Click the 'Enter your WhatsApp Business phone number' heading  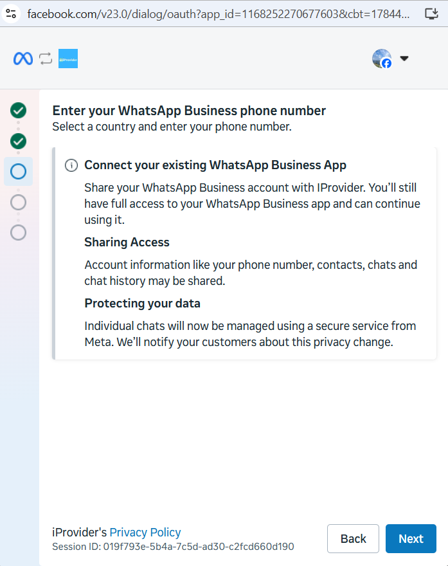189,111
